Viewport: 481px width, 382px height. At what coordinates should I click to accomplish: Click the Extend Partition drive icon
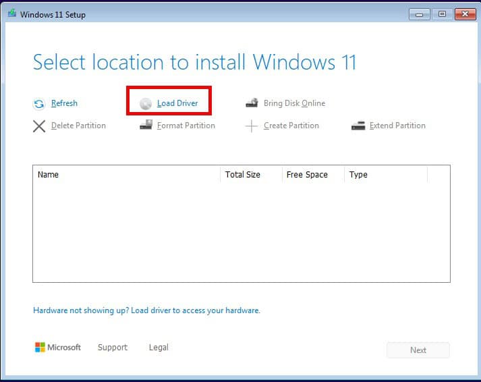click(x=358, y=126)
